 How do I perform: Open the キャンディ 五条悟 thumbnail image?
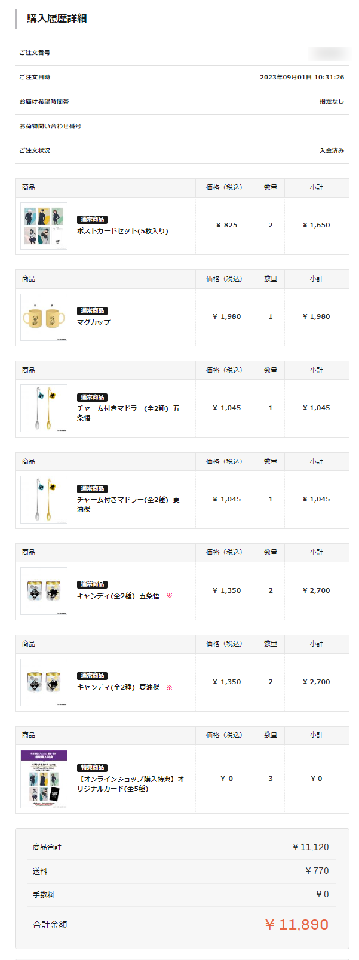pyautogui.click(x=44, y=591)
